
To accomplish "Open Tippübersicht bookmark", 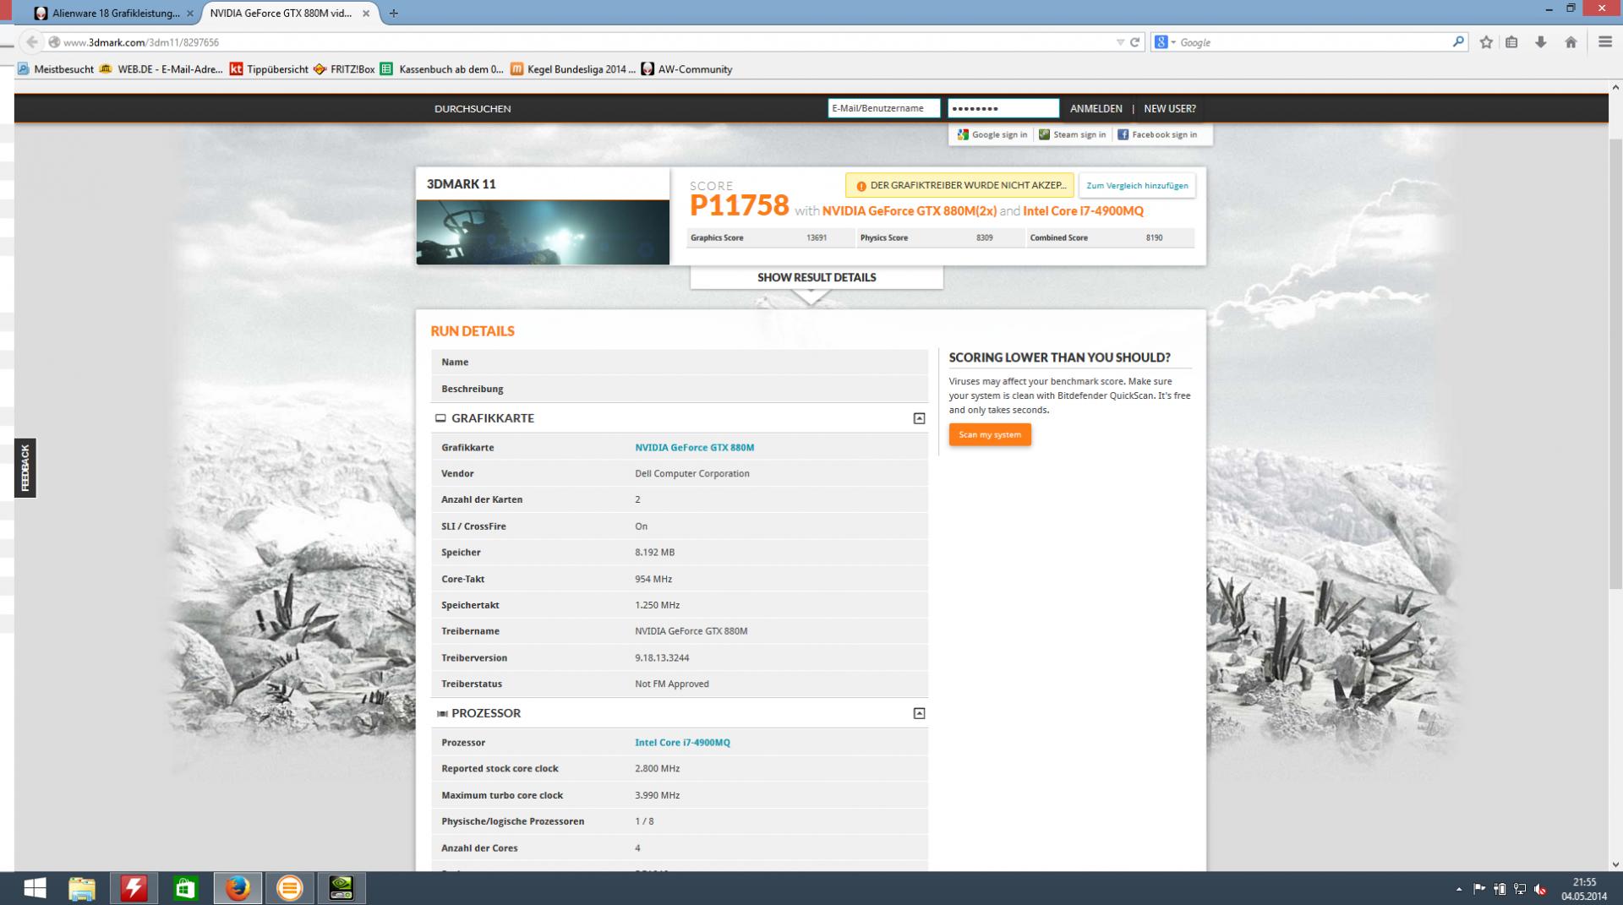I will (x=270, y=69).
